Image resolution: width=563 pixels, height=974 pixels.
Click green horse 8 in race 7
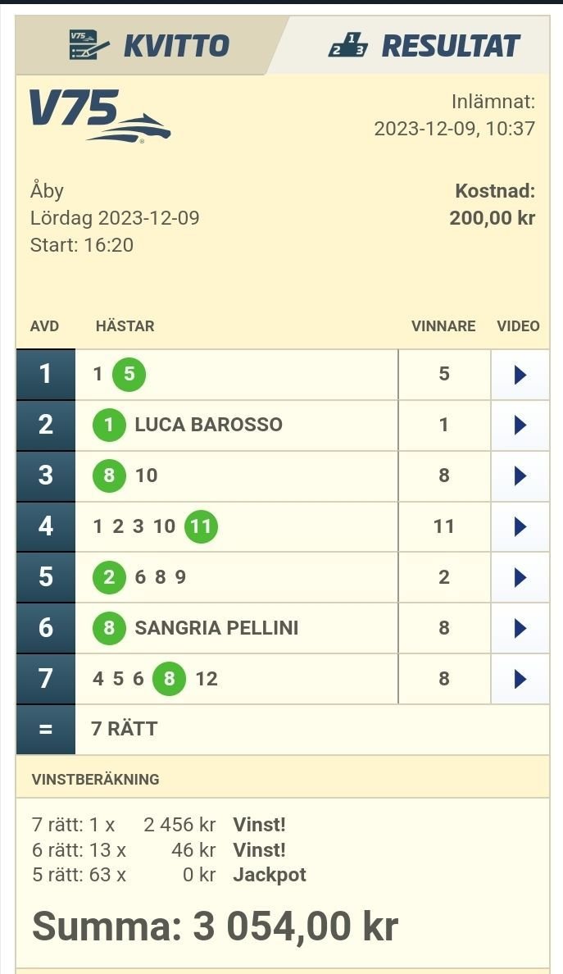pos(170,679)
